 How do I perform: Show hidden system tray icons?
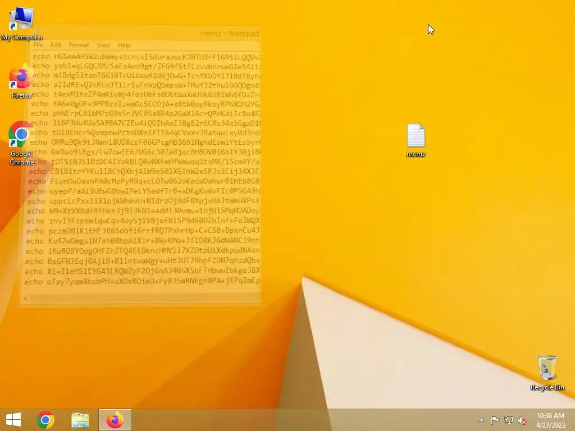point(481,420)
